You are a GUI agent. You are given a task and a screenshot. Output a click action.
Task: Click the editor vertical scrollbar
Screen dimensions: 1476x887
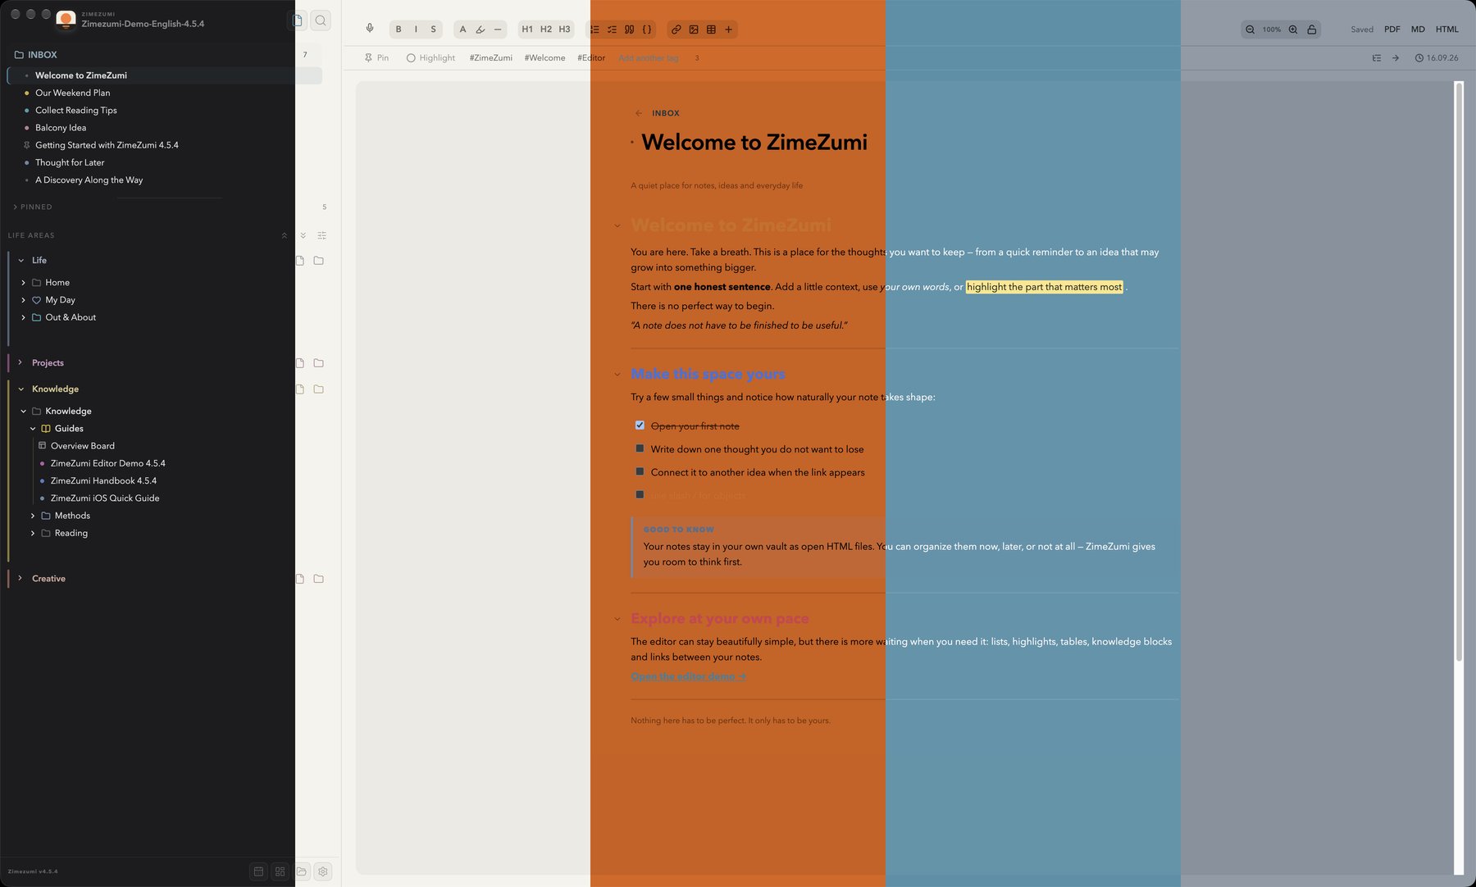click(x=1459, y=371)
